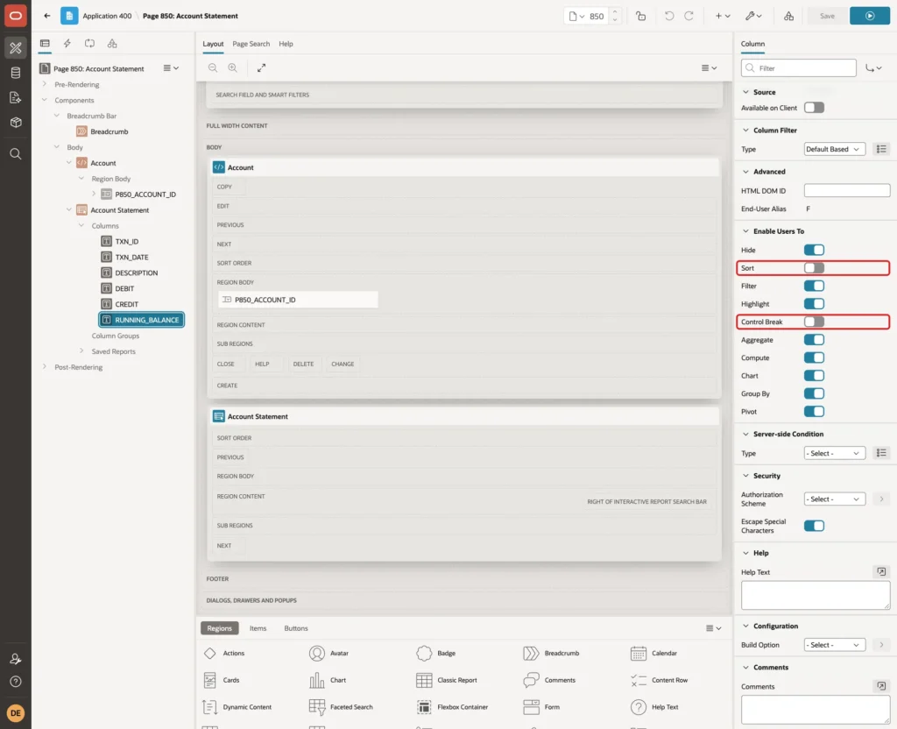The image size is (897, 729).
Task: Collapse the Security section
Action: (745, 476)
